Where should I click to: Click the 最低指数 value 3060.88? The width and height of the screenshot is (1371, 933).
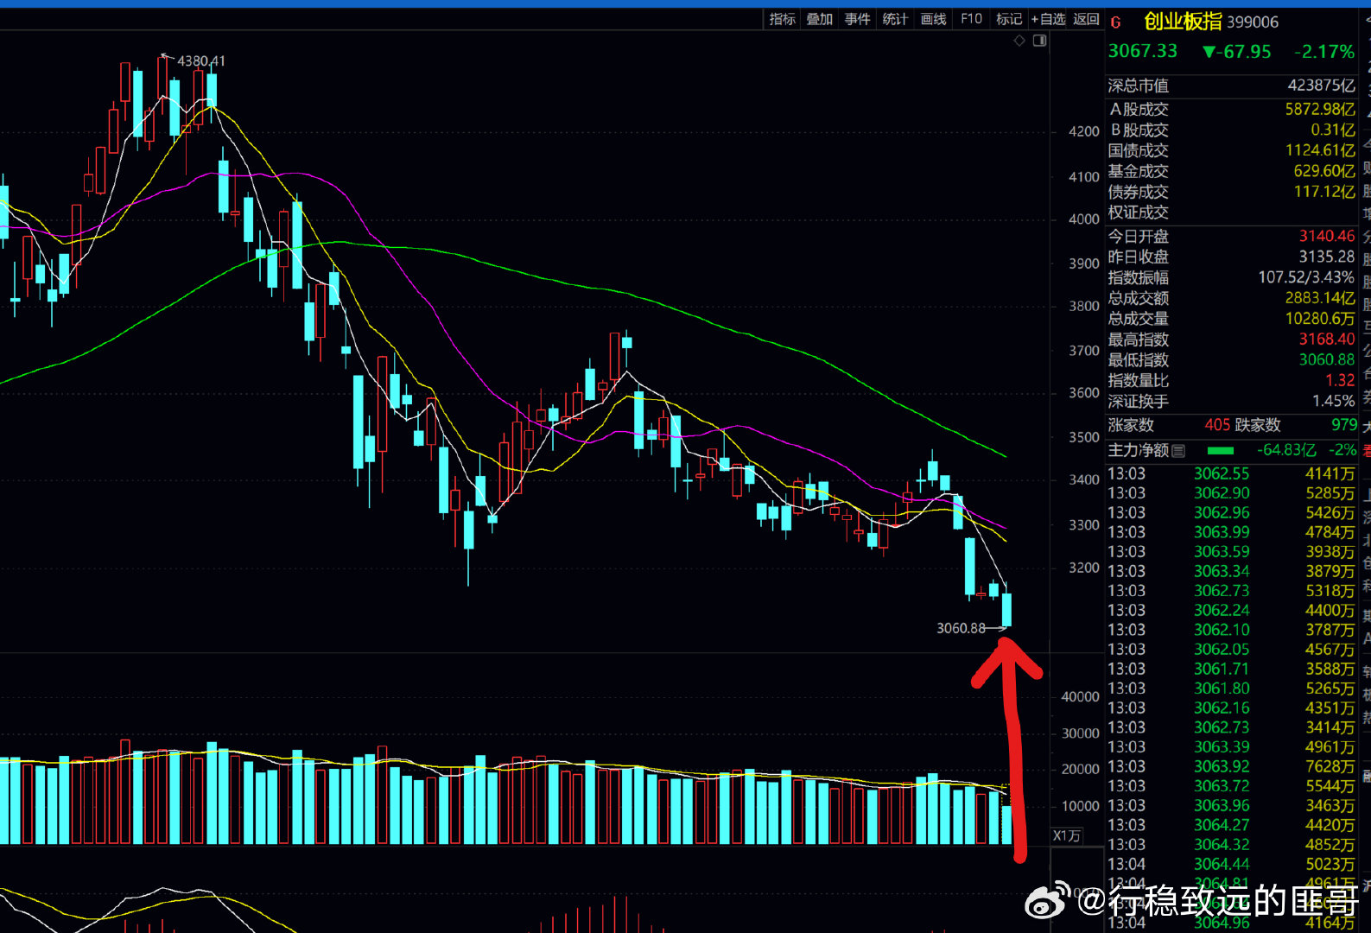pyautogui.click(x=1327, y=359)
